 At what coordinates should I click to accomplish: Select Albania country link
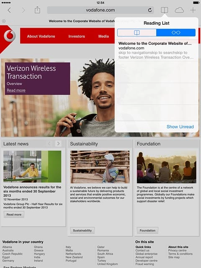pos(7,247)
